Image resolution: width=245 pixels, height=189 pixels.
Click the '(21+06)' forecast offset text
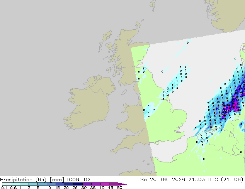point(232,180)
